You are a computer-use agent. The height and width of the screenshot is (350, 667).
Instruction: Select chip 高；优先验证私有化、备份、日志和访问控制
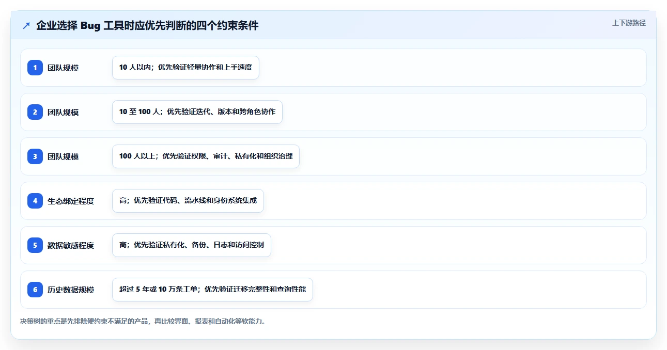pyautogui.click(x=192, y=245)
